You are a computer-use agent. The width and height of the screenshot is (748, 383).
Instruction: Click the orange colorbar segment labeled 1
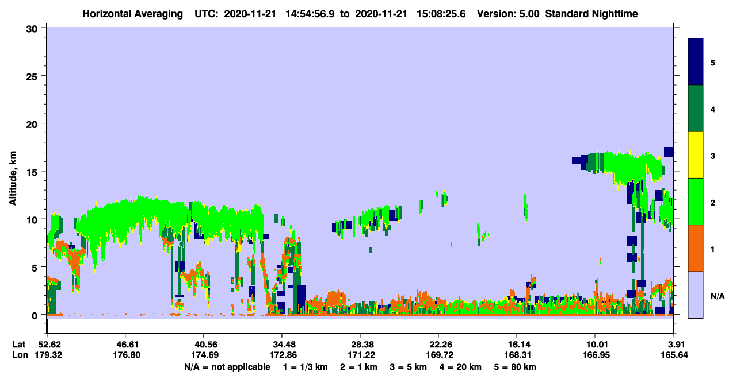[x=696, y=248]
